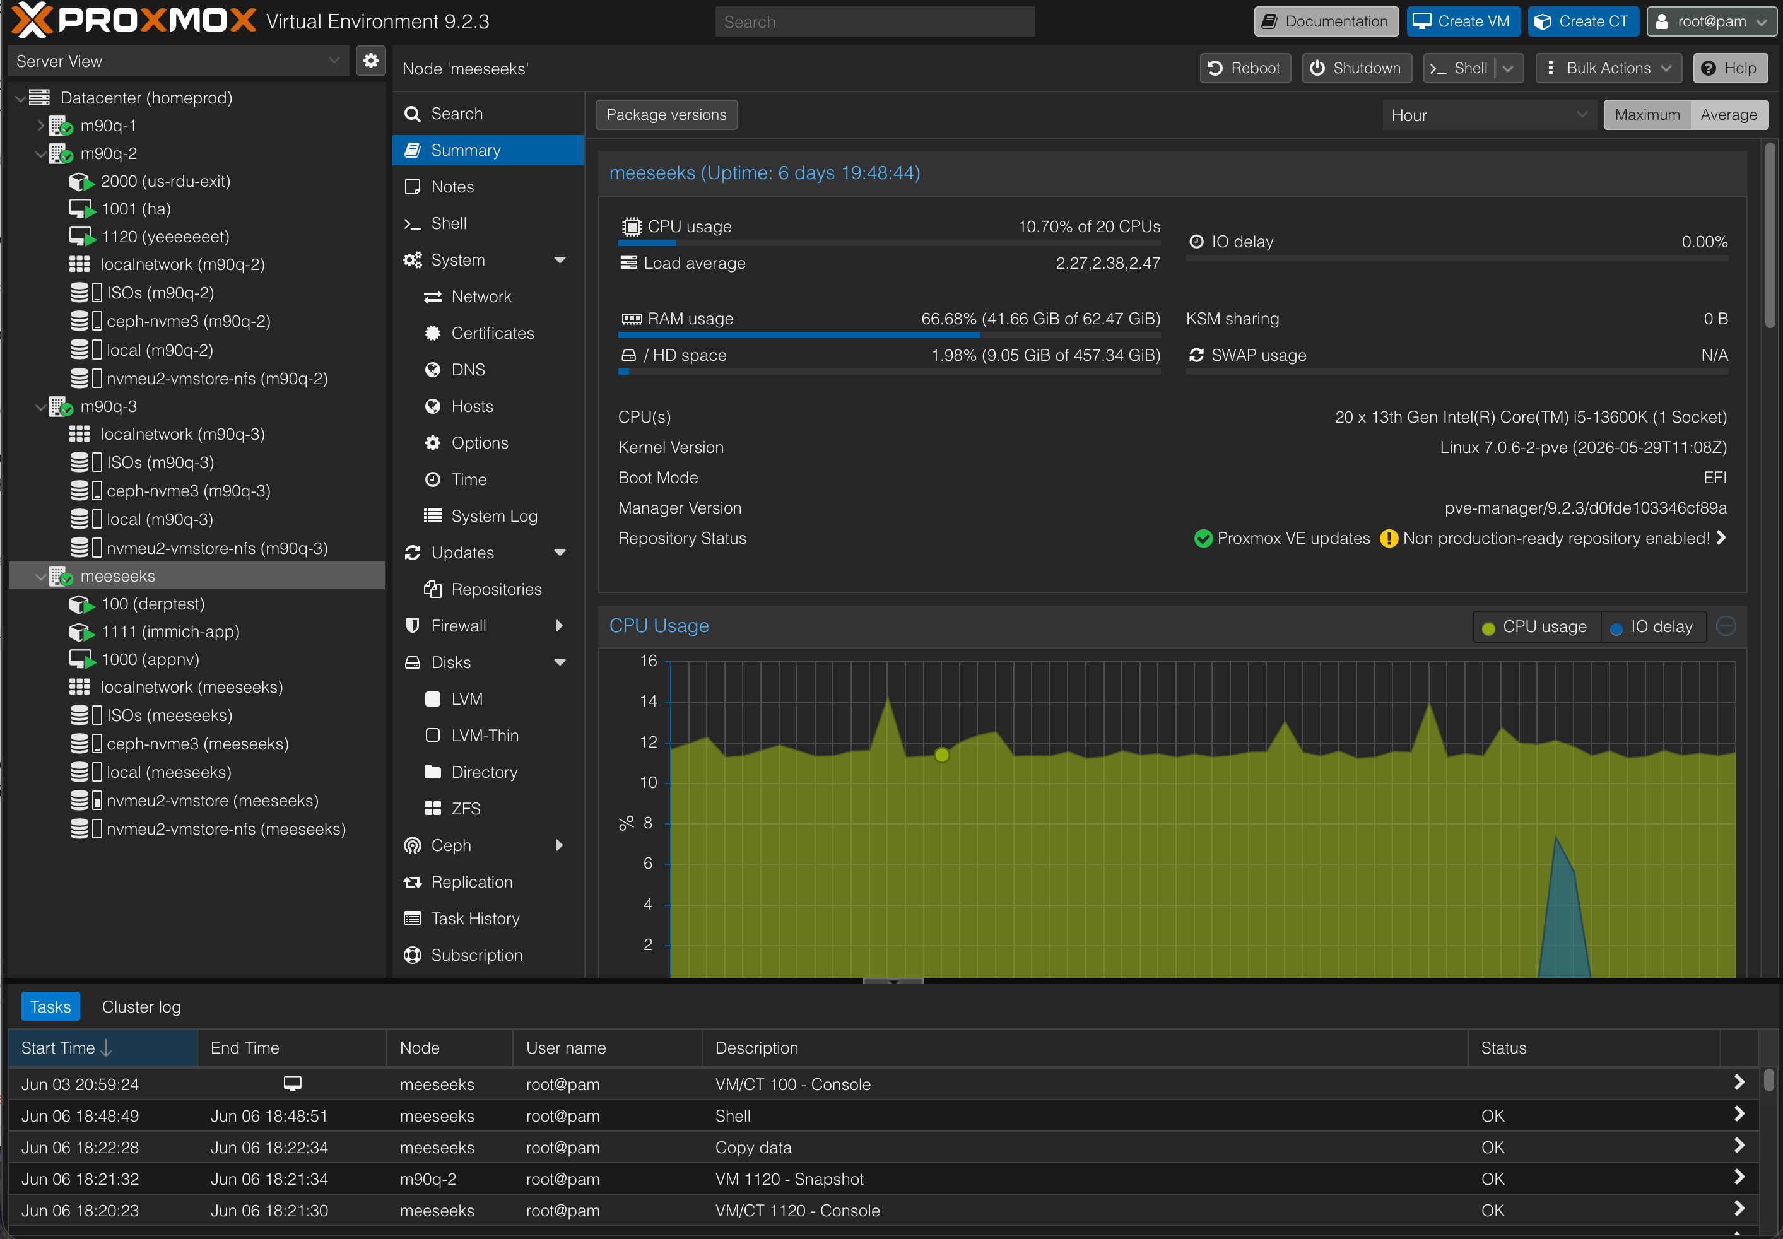Open root@pam user menu

click(1712, 21)
